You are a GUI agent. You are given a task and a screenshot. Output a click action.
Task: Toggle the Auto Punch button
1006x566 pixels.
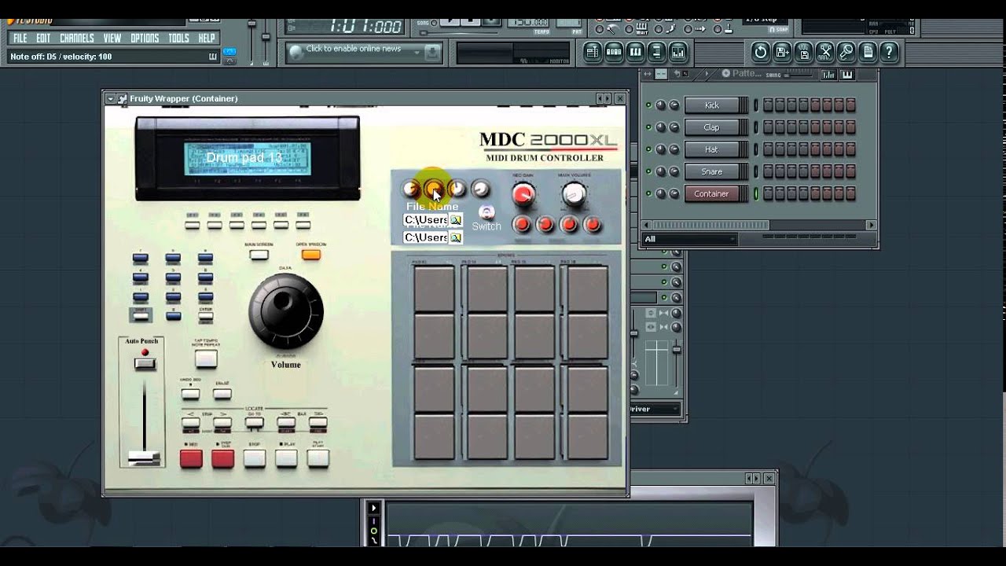point(145,364)
